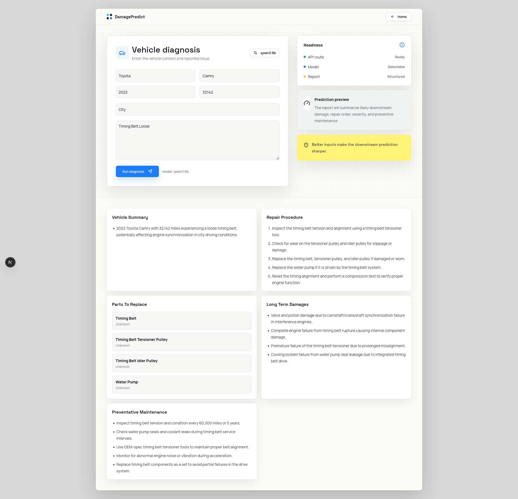Click the shield icon in yellow notice
518x499 pixels.
pos(306,145)
